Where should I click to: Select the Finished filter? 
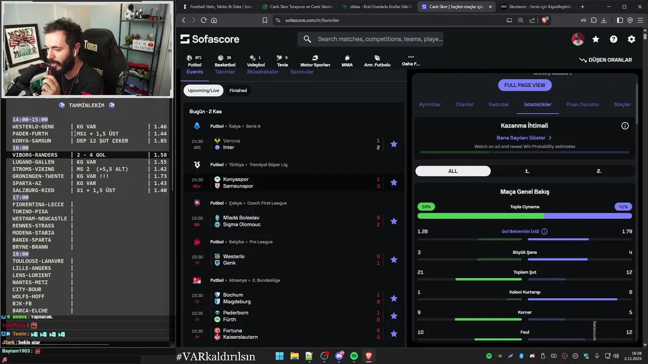tap(238, 90)
